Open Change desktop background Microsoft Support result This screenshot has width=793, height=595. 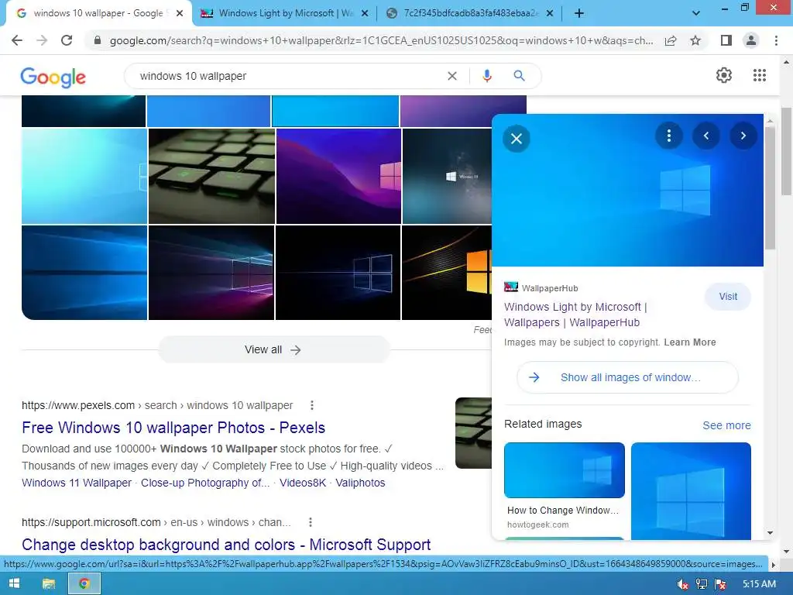tap(226, 545)
